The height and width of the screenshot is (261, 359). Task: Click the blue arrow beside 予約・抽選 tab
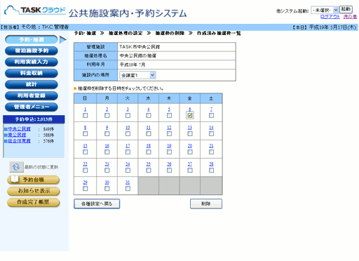63,40
